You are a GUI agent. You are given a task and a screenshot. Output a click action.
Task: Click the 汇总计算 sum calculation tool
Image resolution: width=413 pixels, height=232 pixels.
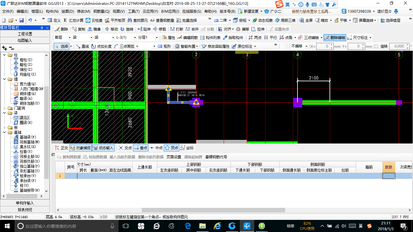tap(73, 20)
